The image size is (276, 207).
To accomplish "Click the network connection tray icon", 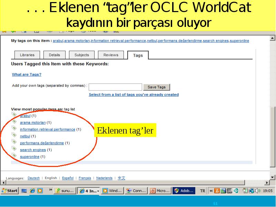I will click(x=252, y=191).
